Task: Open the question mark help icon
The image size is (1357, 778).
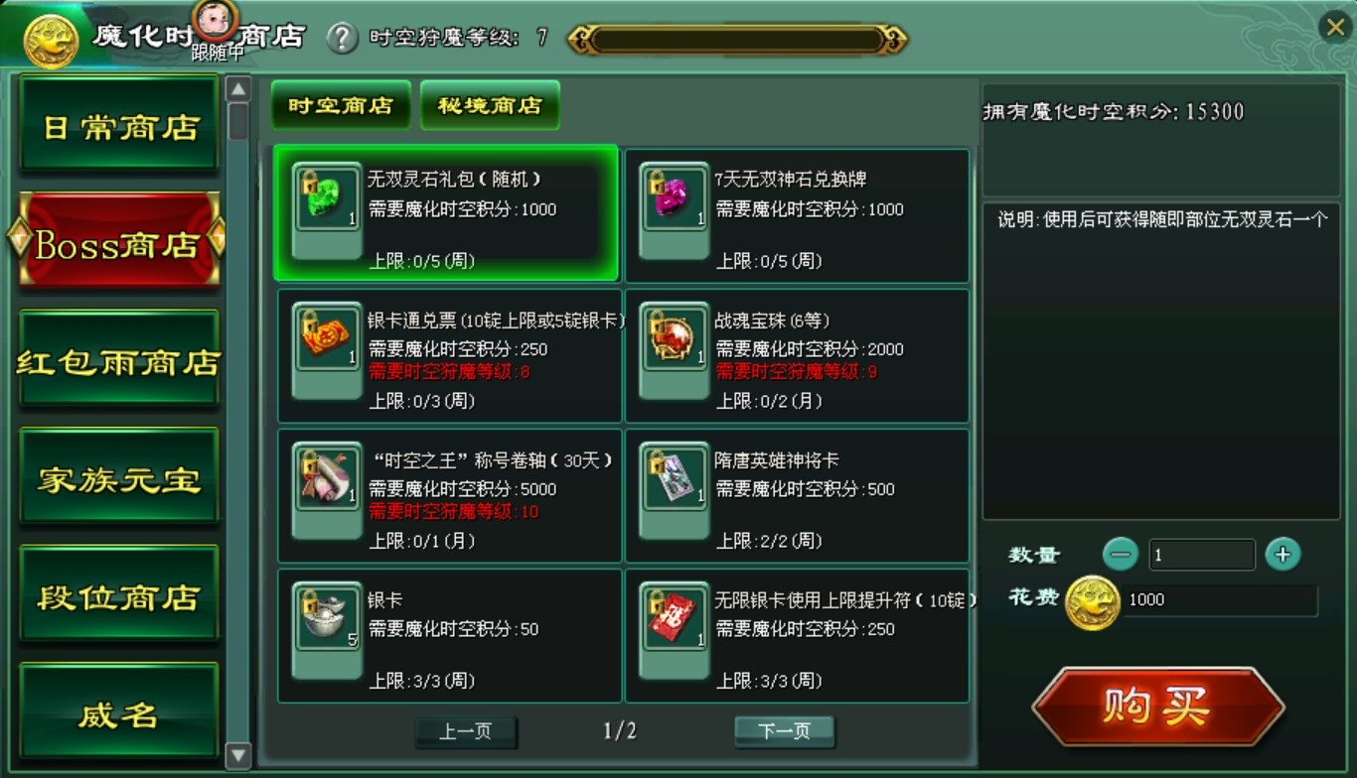Action: (x=342, y=38)
